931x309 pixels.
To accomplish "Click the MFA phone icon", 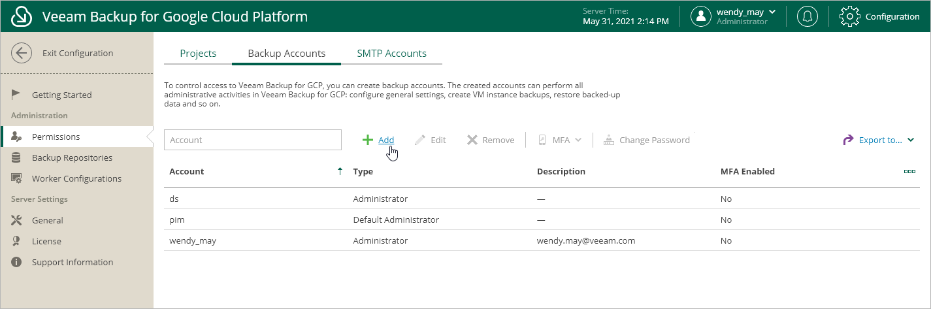I will pyautogui.click(x=542, y=140).
